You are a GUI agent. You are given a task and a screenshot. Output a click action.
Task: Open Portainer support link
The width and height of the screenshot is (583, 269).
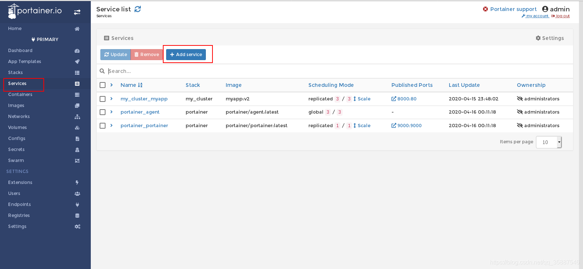coord(513,9)
